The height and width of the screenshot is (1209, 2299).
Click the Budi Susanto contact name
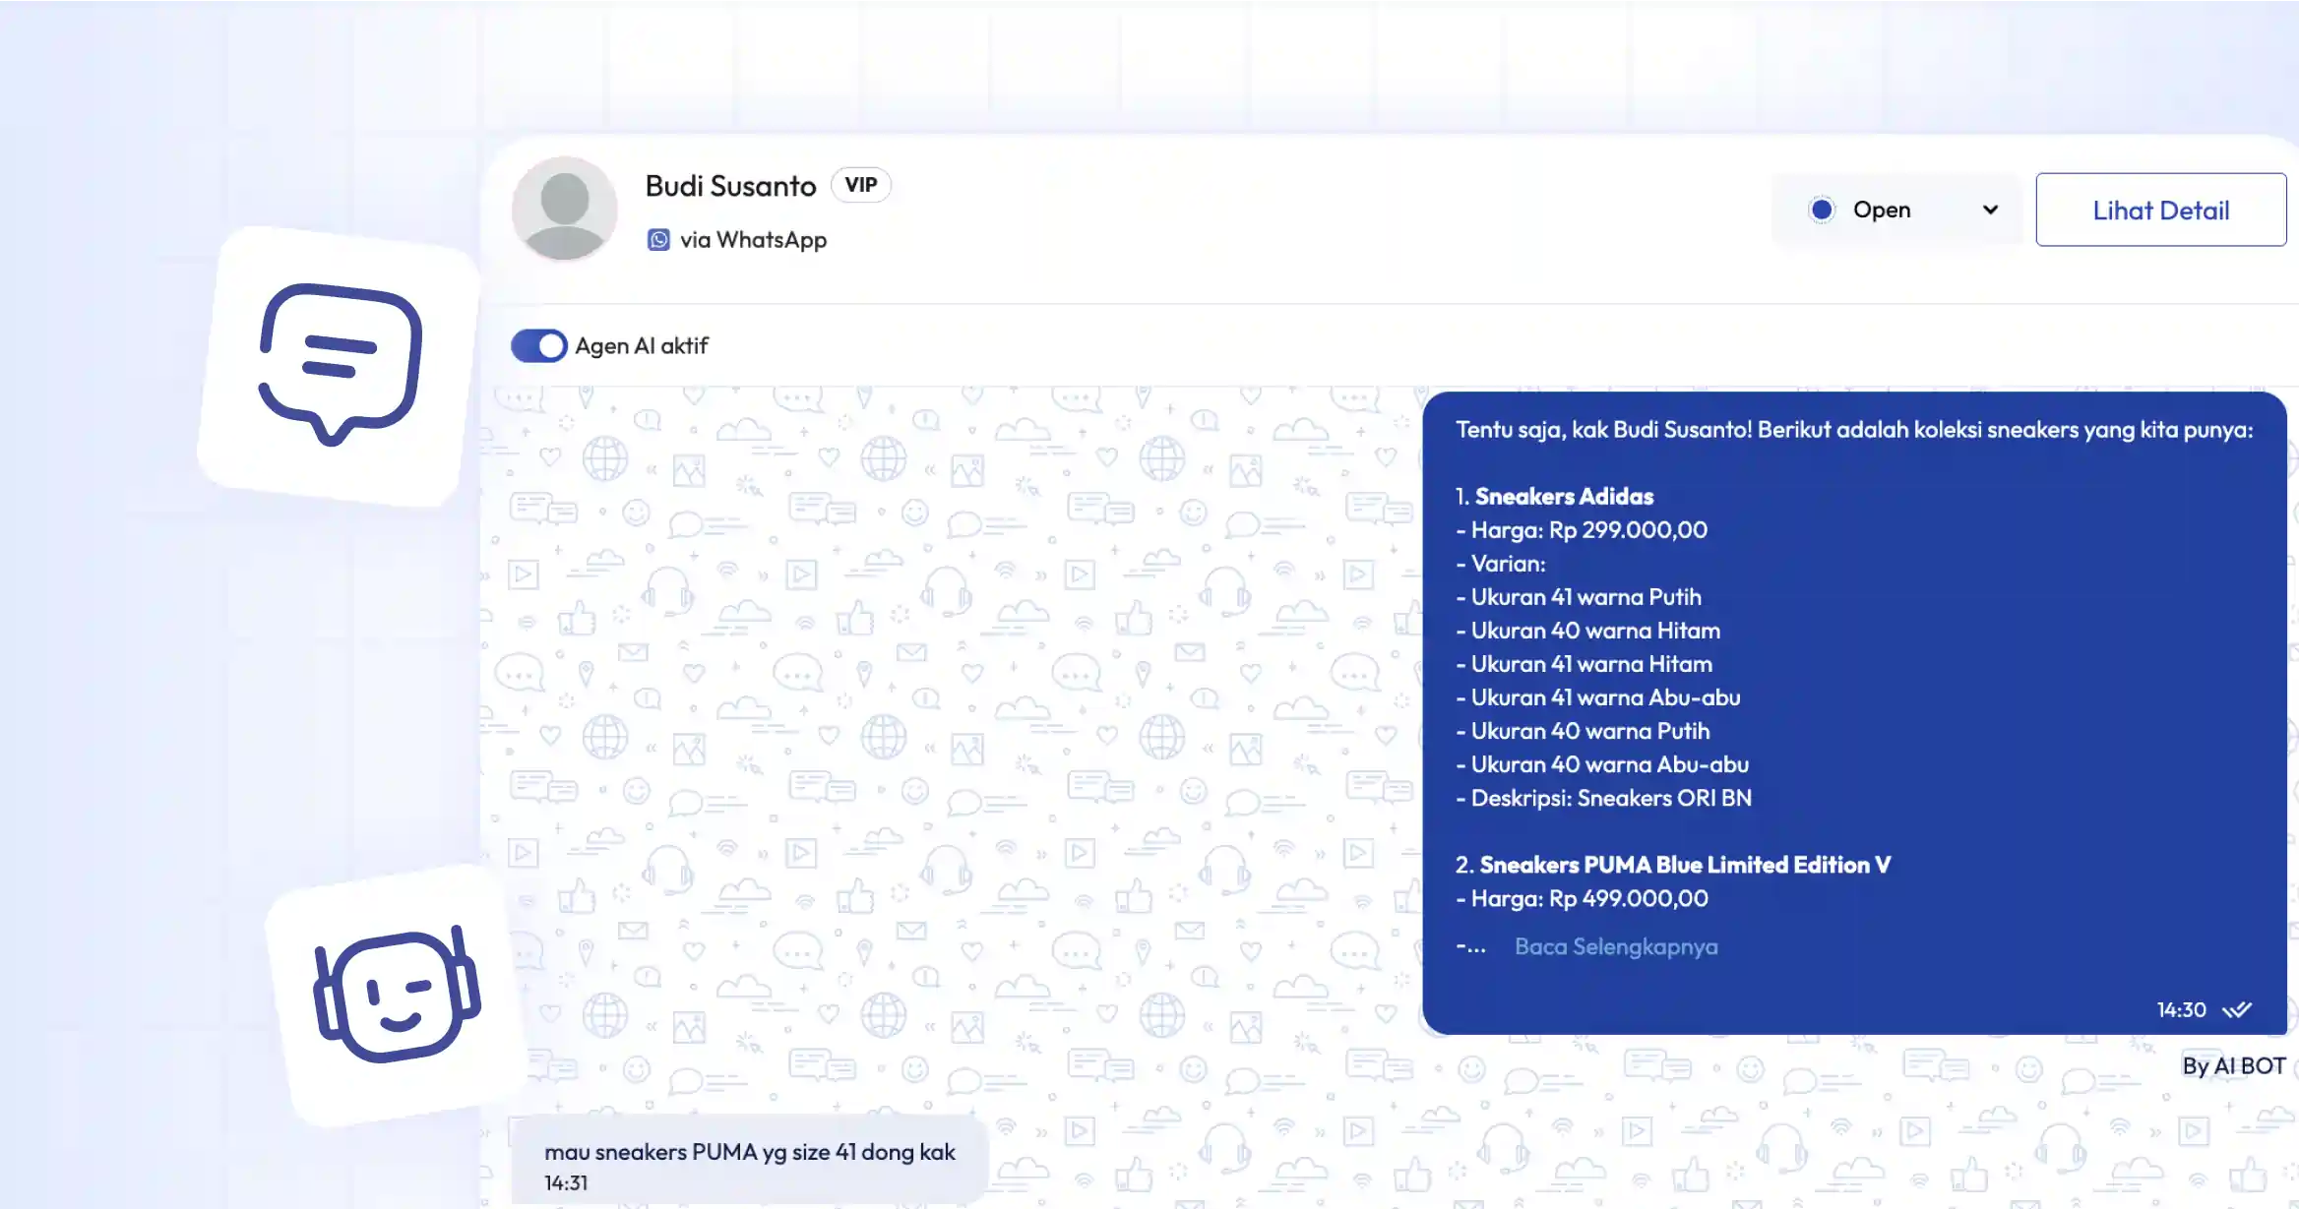point(730,186)
